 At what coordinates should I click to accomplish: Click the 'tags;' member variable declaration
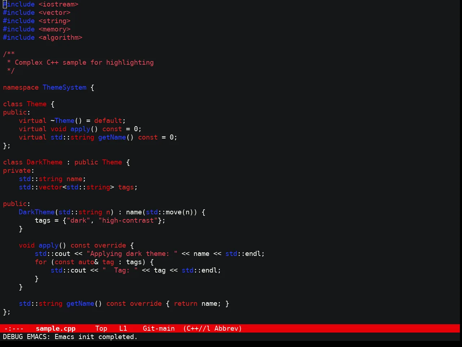128,187
